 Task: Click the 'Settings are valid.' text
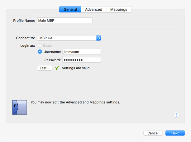(x=76, y=68)
